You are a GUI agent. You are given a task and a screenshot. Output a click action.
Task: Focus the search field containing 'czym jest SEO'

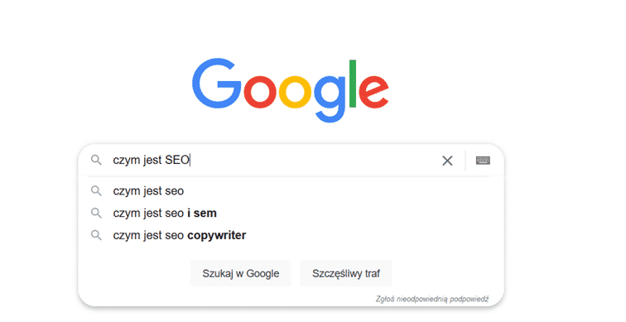pyautogui.click(x=272, y=160)
